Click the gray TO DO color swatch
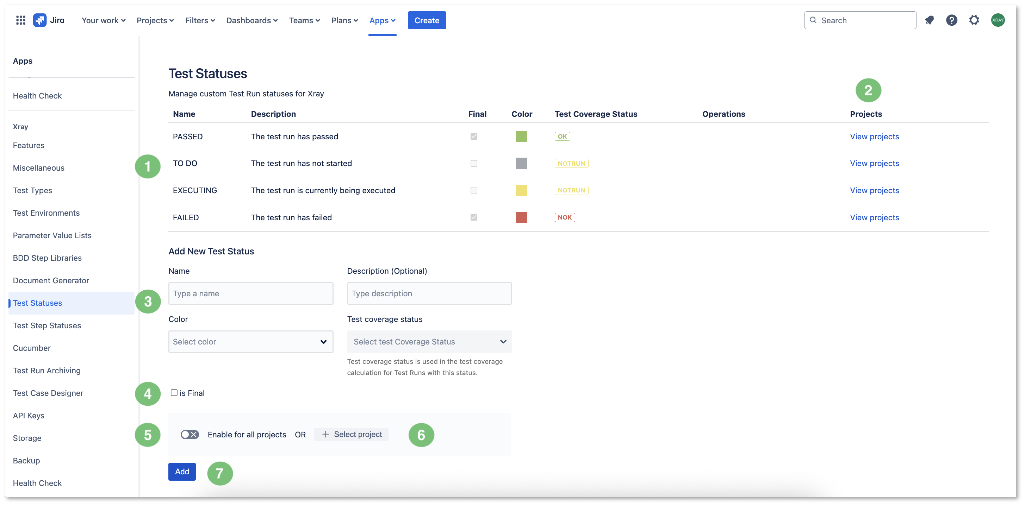Screen dimensions: 1025x506 click(521, 163)
